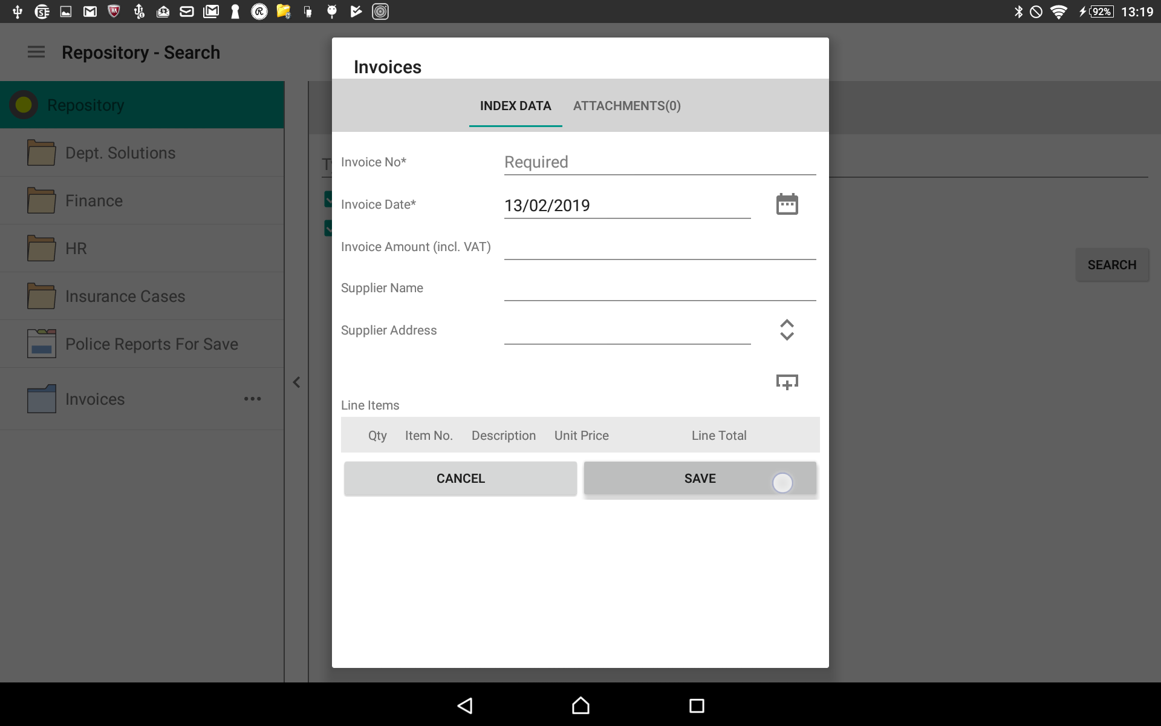Tap the add line item icon

787,382
